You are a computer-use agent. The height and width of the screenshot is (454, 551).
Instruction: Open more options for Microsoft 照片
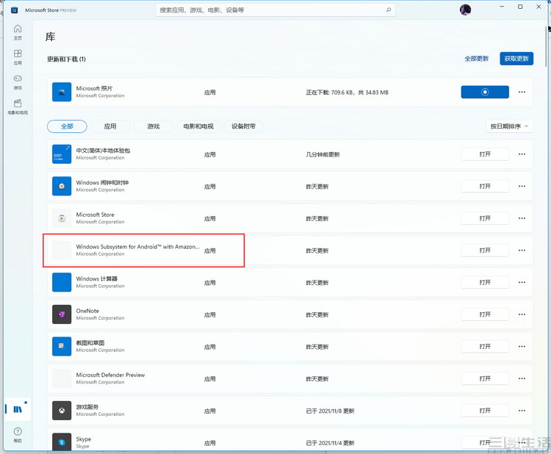pyautogui.click(x=522, y=92)
